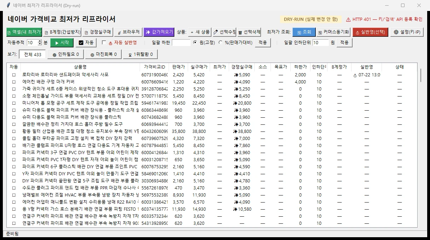The width and height of the screenshot is (430, 240).
Task: Click the B계정가 column header
Action: click(x=339, y=67)
